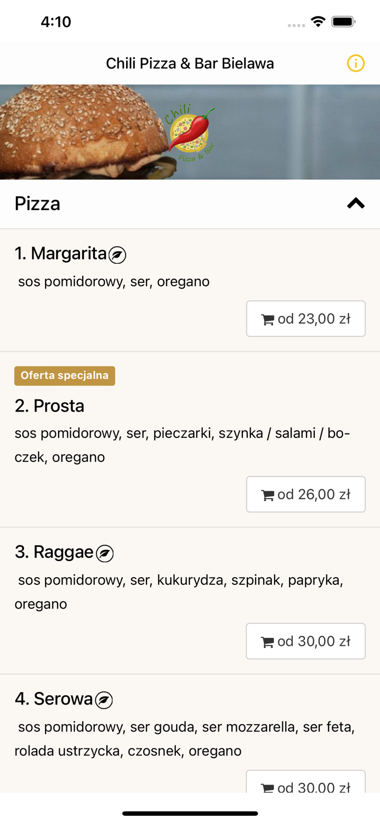380x823 pixels.
Task: Collapse the Pizza section chevron
Action: click(x=355, y=204)
